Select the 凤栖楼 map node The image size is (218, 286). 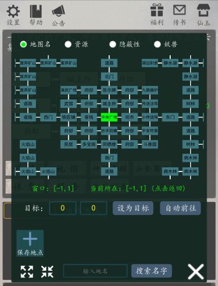(109, 144)
